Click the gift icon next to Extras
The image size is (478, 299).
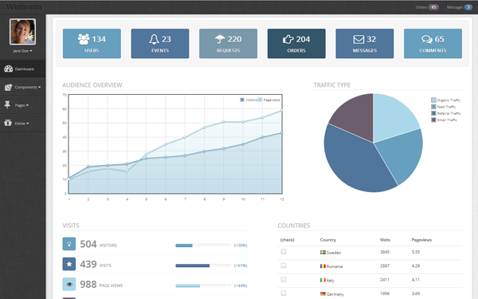(x=8, y=123)
